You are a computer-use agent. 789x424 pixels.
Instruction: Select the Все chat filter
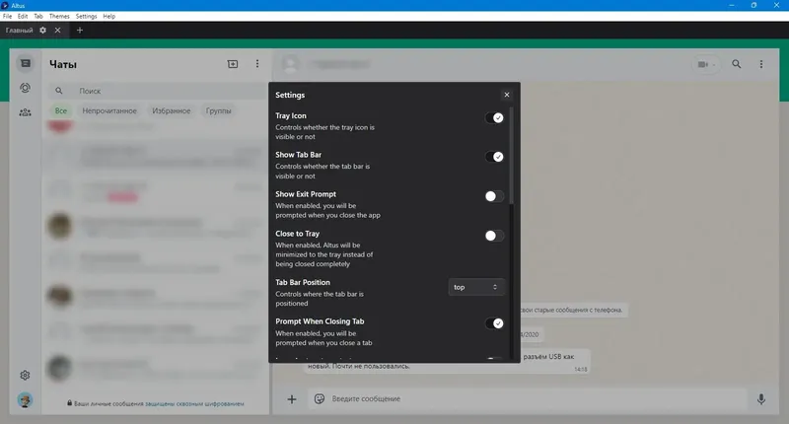[61, 110]
